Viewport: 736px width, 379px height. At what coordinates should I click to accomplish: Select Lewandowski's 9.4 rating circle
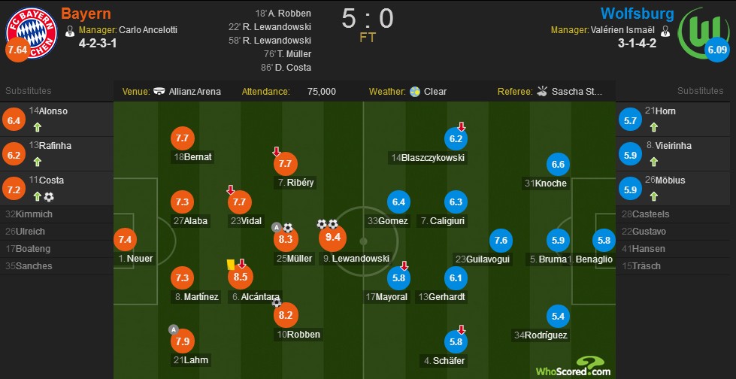[332, 238]
